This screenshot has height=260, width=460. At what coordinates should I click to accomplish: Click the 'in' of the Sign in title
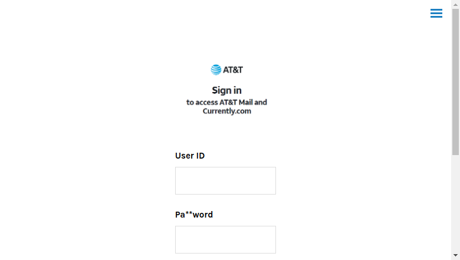238,90
